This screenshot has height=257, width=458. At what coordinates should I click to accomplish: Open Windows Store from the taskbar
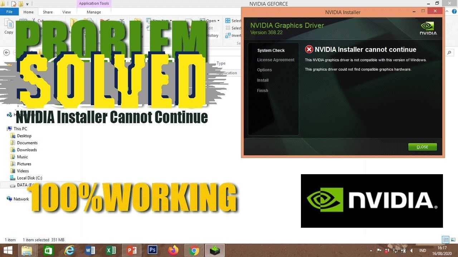pos(48,251)
